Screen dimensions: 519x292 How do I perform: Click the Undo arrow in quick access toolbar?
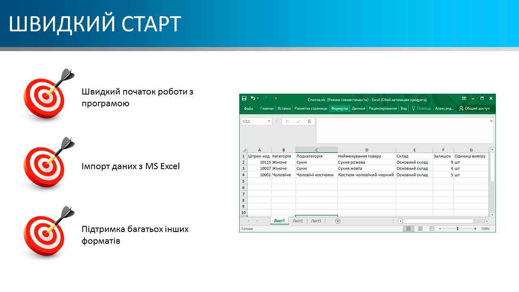253,98
